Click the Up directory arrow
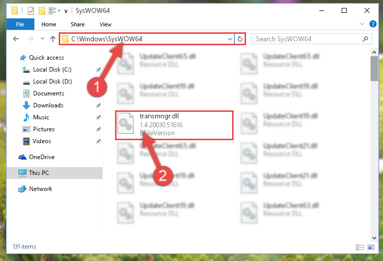 coord(52,39)
